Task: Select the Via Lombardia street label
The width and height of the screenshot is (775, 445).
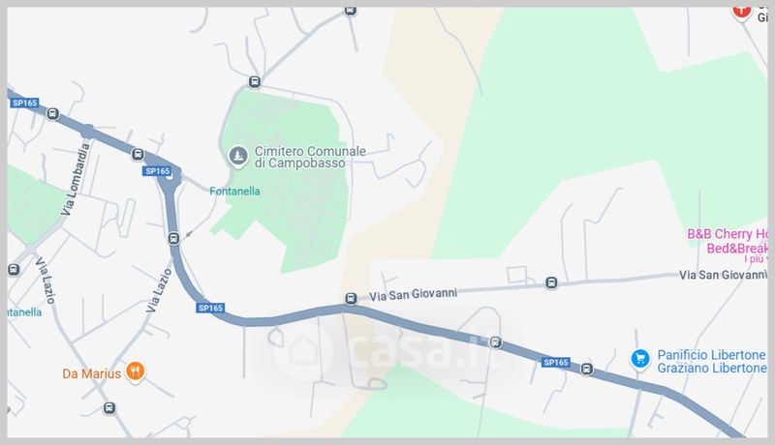Action: tap(76, 179)
